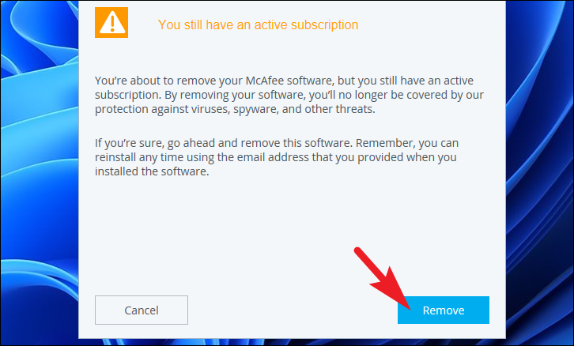The height and width of the screenshot is (346, 574).
Task: Click the text 'installed the software.'
Action: (152, 171)
